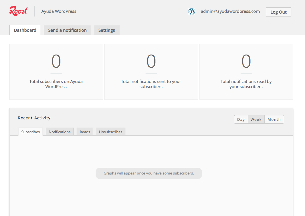Select the Total subscribers stat card
This screenshot has height=216, width=305.
pyautogui.click(x=56, y=72)
